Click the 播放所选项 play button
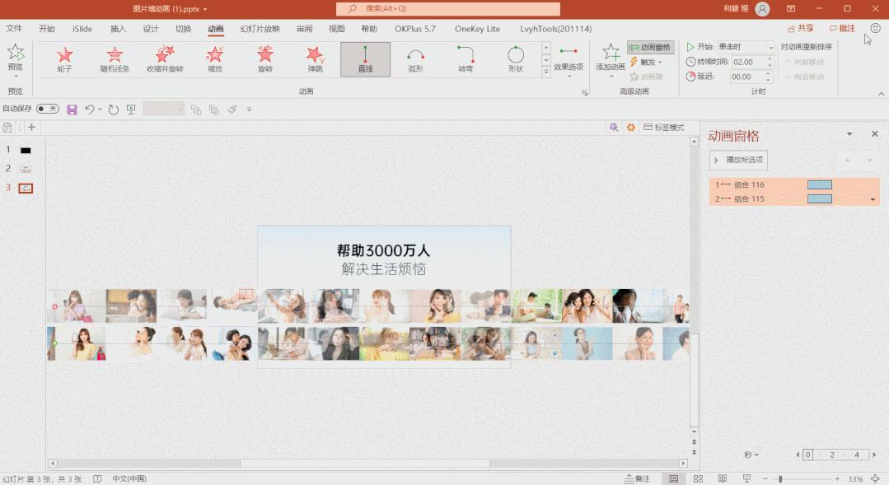Image resolution: width=889 pixels, height=485 pixels. click(737, 160)
